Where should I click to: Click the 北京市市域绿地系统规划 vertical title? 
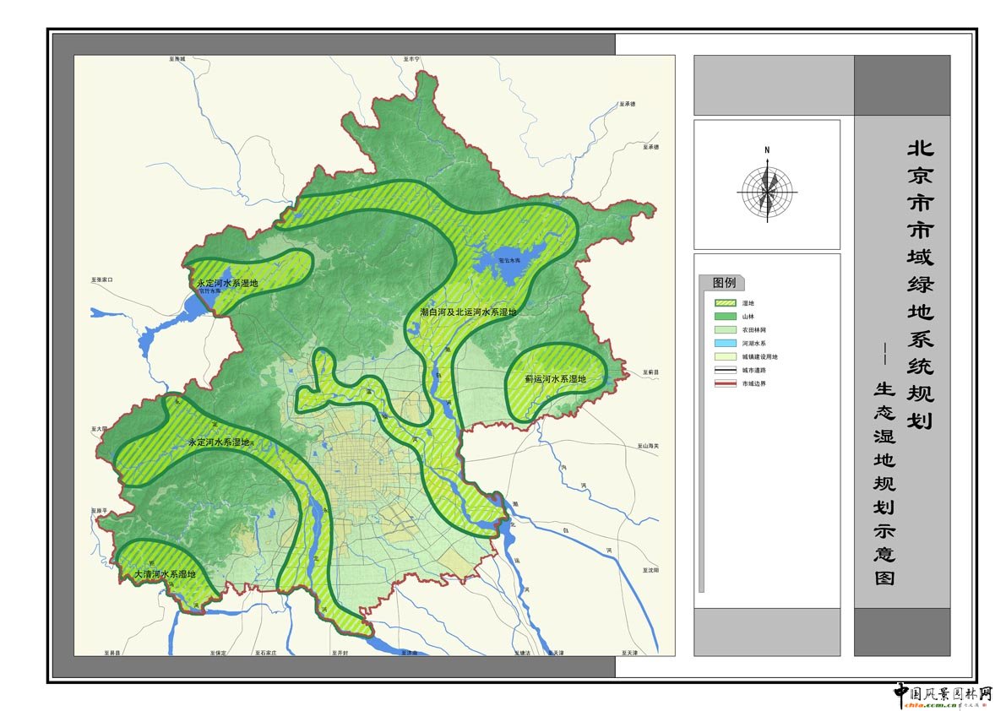(920, 283)
